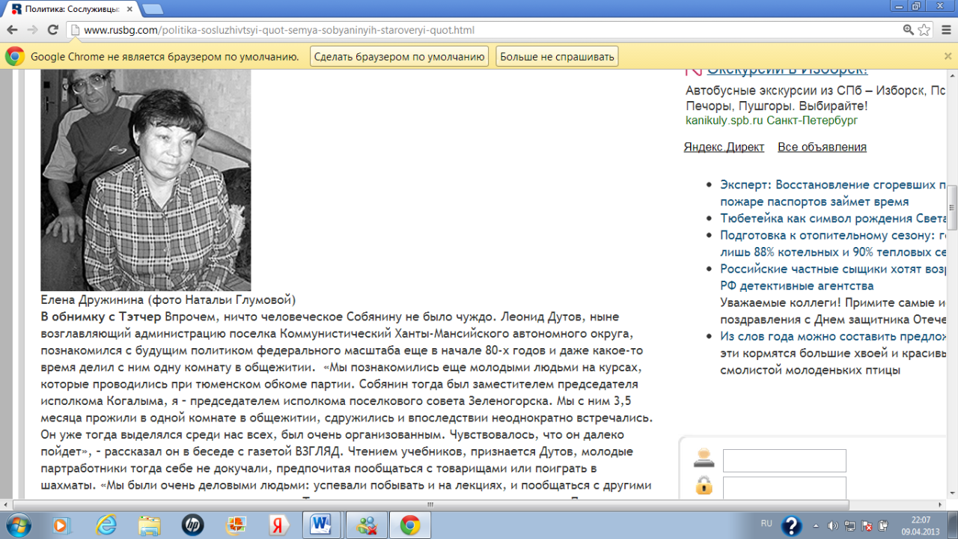
Task: Click the vertical scrollbar up arrow
Action: tap(952, 75)
